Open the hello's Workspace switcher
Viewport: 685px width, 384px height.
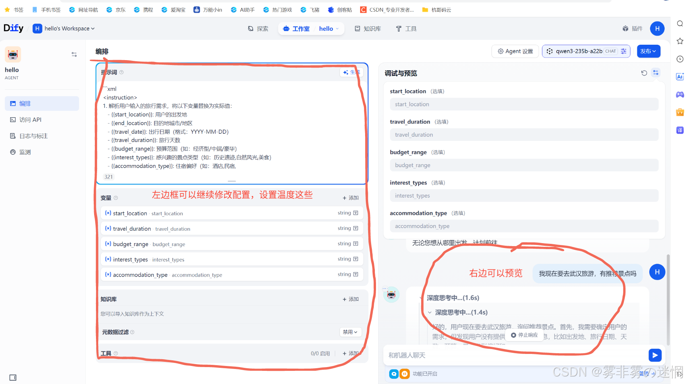pyautogui.click(x=64, y=29)
